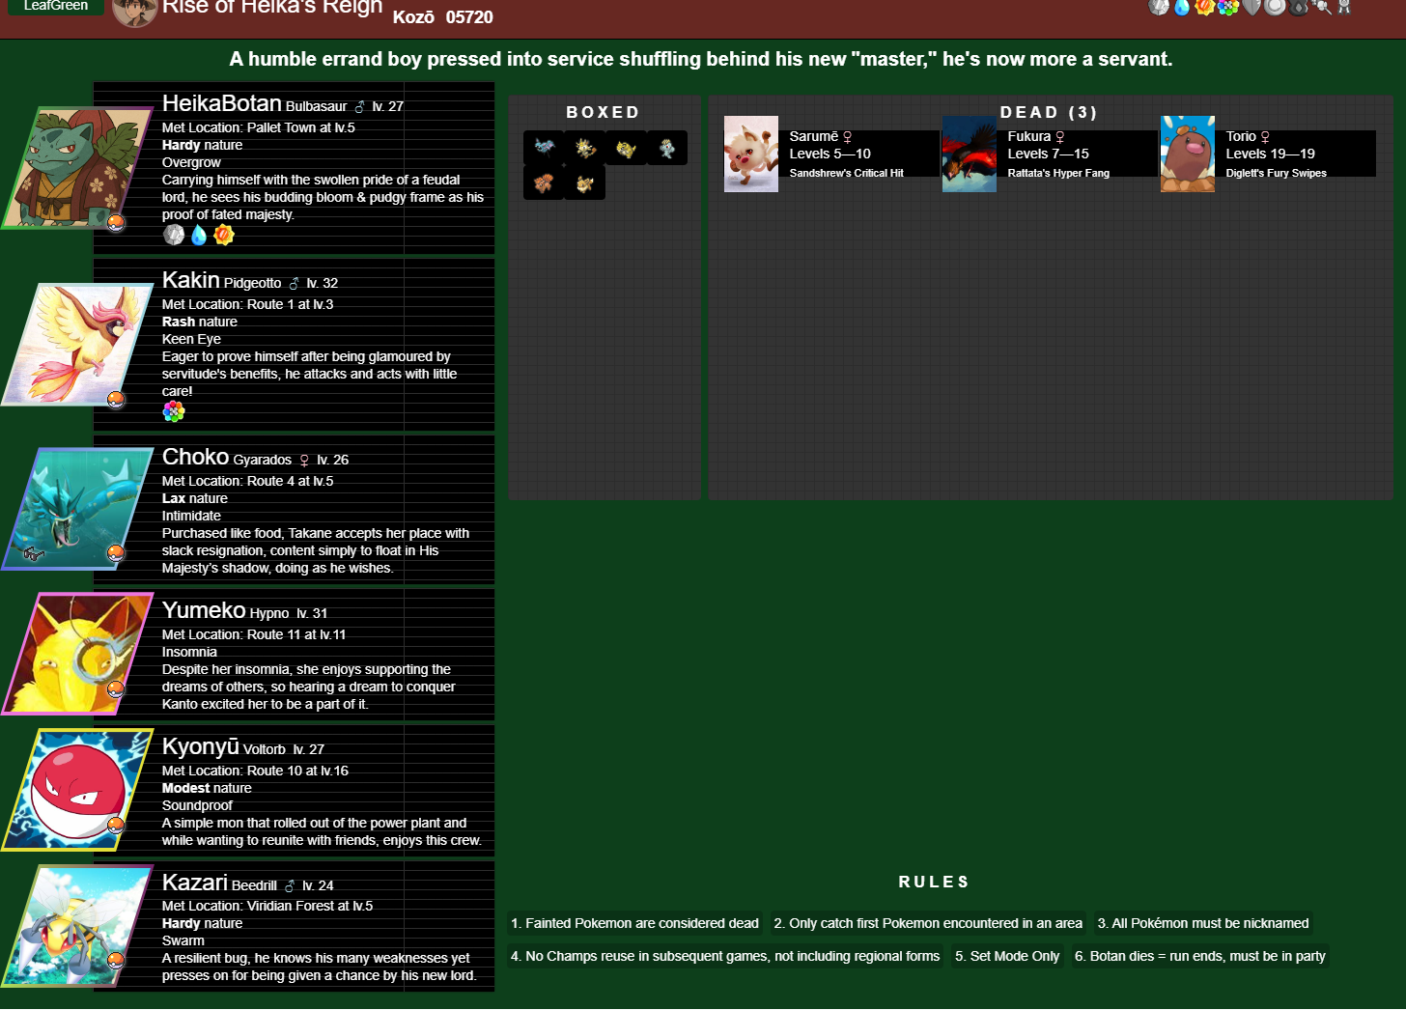Click the HeikaBotan nickname
Image resolution: width=1406 pixels, height=1010 pixels.
point(222,103)
